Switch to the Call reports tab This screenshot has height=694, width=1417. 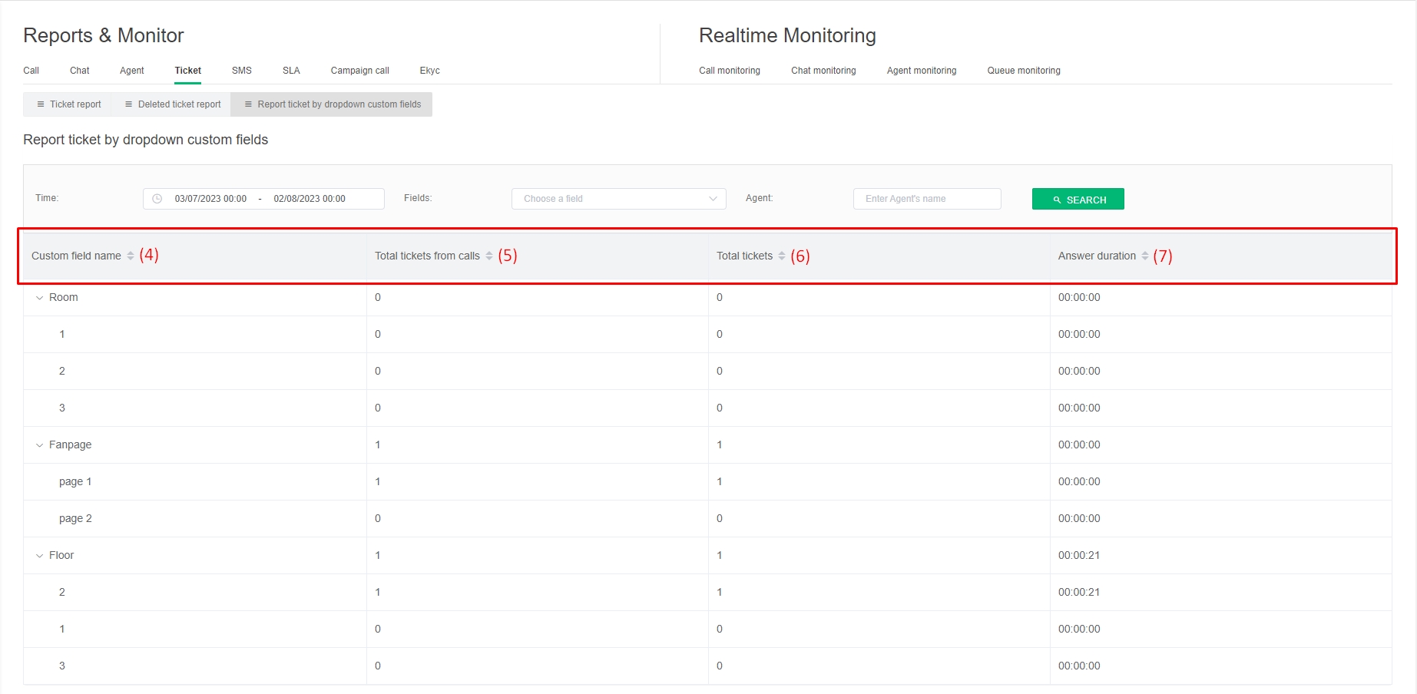pos(31,71)
